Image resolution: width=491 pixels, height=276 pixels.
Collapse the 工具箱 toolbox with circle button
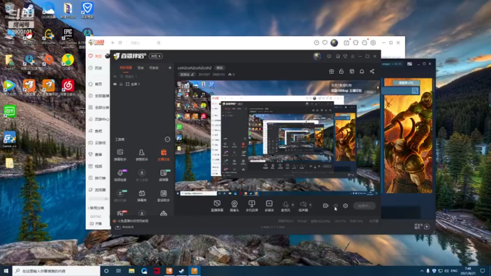click(x=168, y=139)
